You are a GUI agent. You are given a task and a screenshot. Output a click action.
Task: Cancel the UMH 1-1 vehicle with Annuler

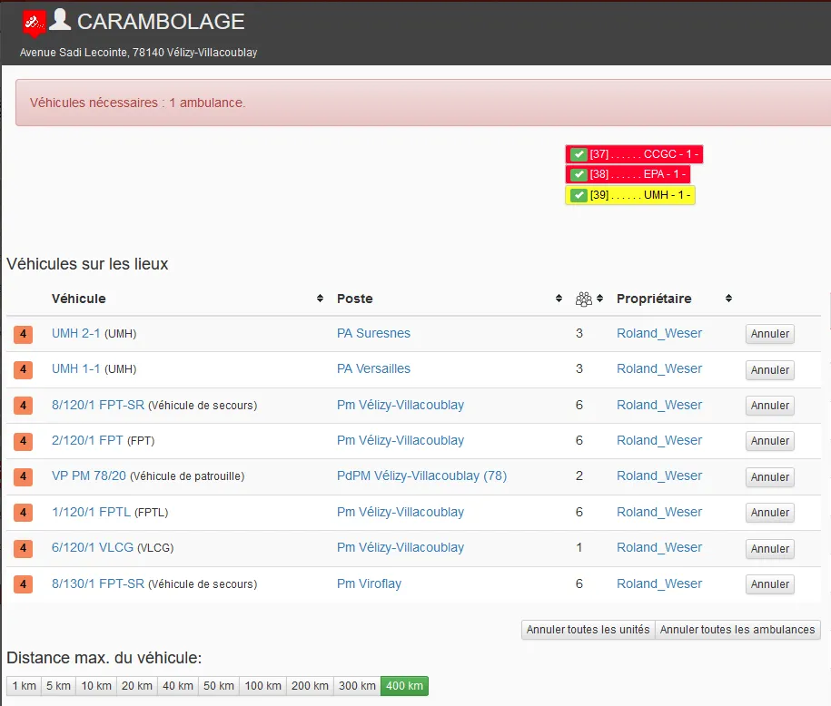770,369
